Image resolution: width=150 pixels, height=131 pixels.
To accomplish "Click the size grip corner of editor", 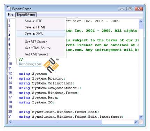I will pyautogui.click(x=141, y=122).
